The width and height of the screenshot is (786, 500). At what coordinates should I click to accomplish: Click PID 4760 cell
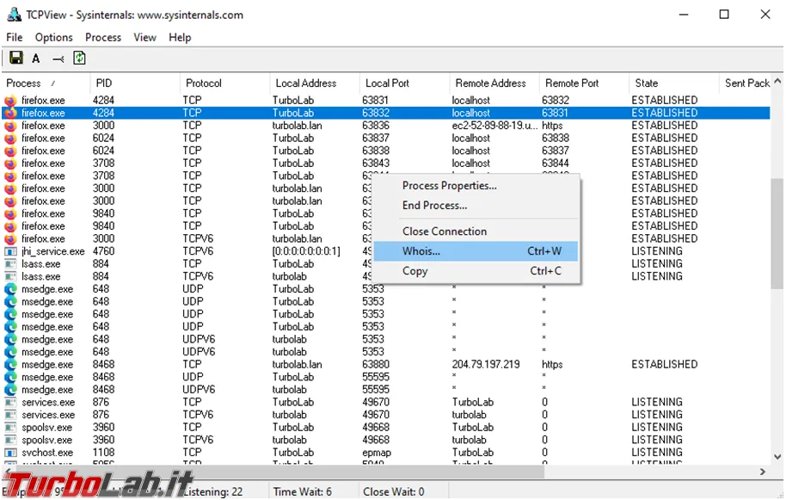coord(103,252)
